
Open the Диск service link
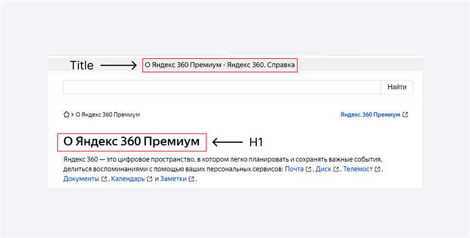tap(323, 169)
